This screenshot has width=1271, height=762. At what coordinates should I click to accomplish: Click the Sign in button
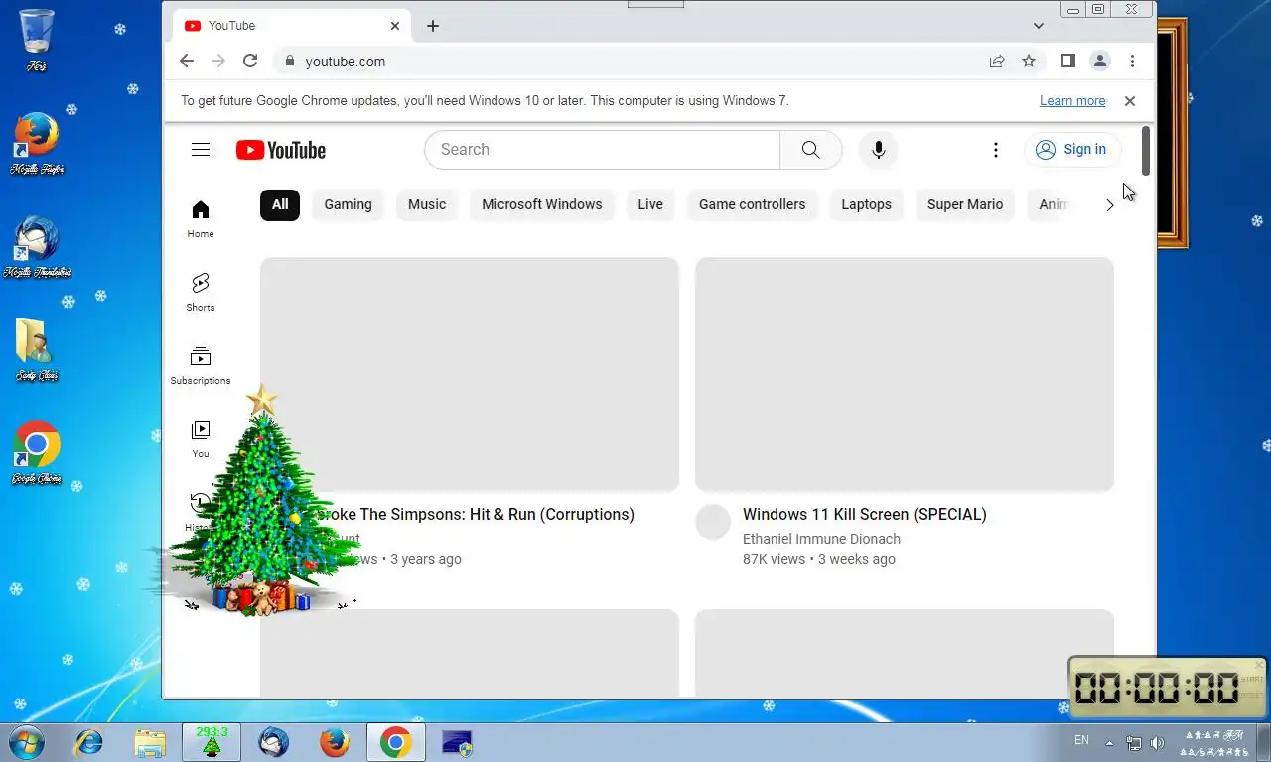pyautogui.click(x=1072, y=150)
